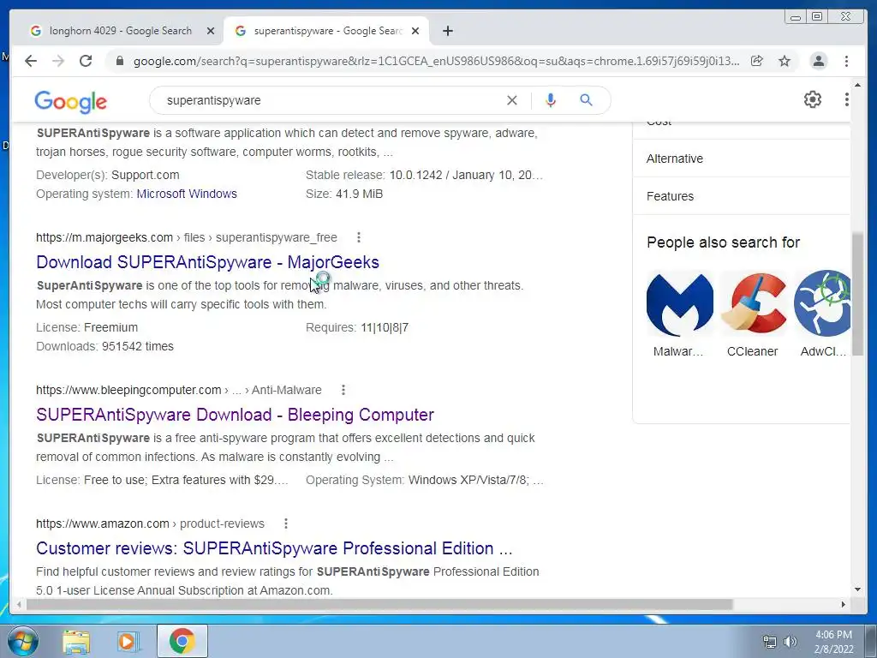Screen dimensions: 877x658
Task: View site security padlock info
Action: pyautogui.click(x=119, y=61)
